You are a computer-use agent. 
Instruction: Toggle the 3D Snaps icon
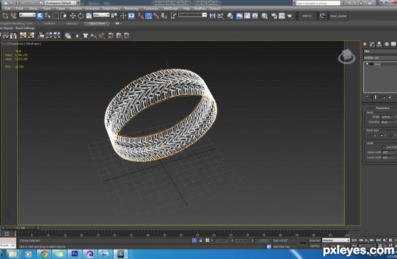click(140, 16)
